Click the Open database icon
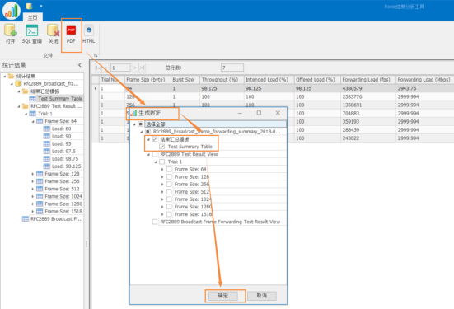 point(11,30)
